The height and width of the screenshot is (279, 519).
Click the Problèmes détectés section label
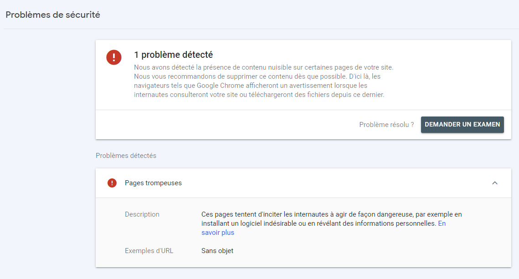tap(126, 156)
